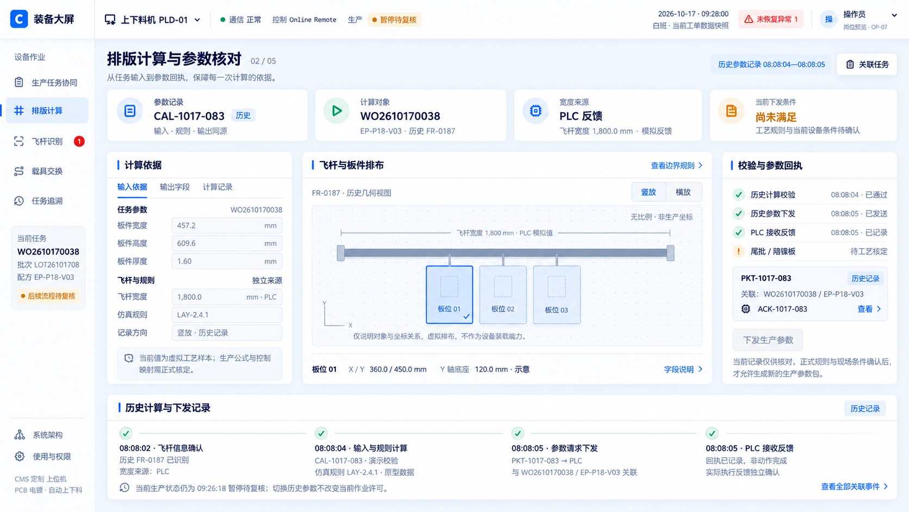Open 字段说明
Screen dimensions: 909x512
point(683,369)
